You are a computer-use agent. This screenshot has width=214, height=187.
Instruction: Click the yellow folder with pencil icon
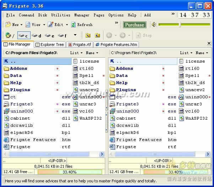click(x=88, y=35)
